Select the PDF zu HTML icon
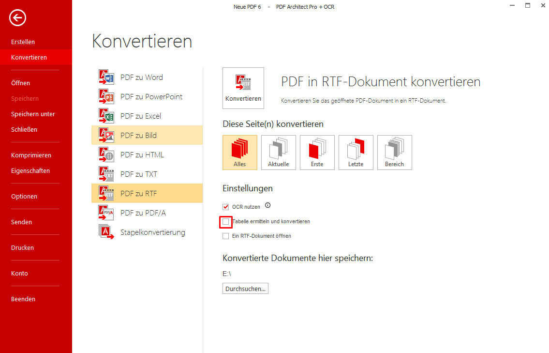 [106, 154]
